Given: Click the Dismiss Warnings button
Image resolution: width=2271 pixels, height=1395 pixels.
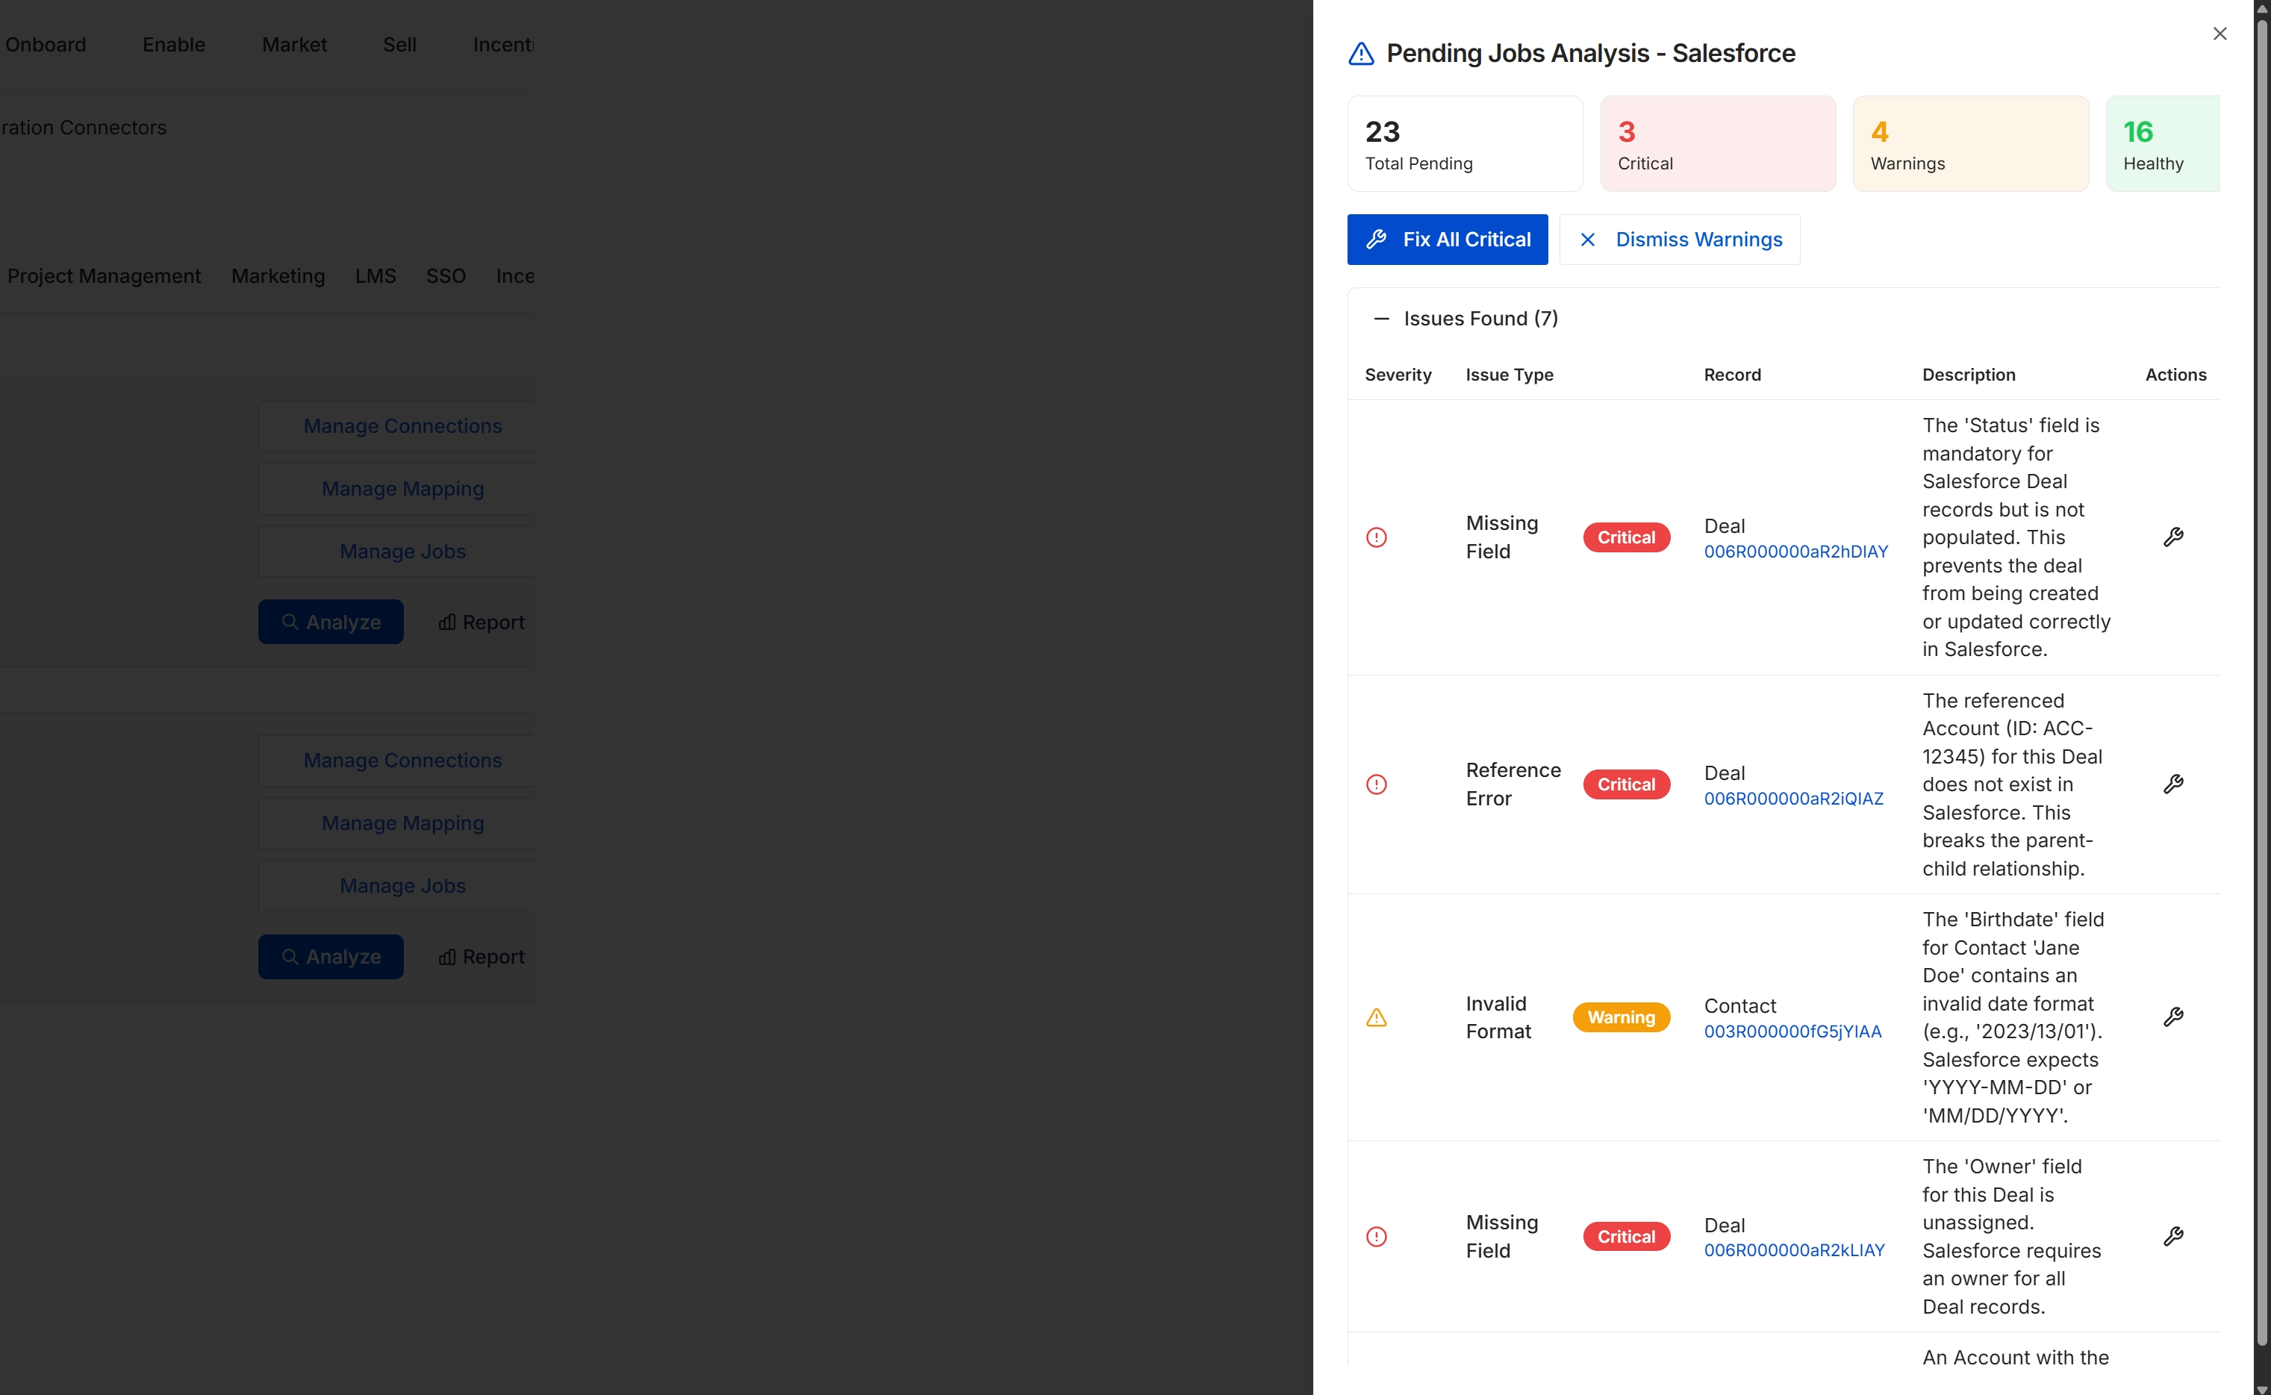Looking at the screenshot, I should (1680, 240).
